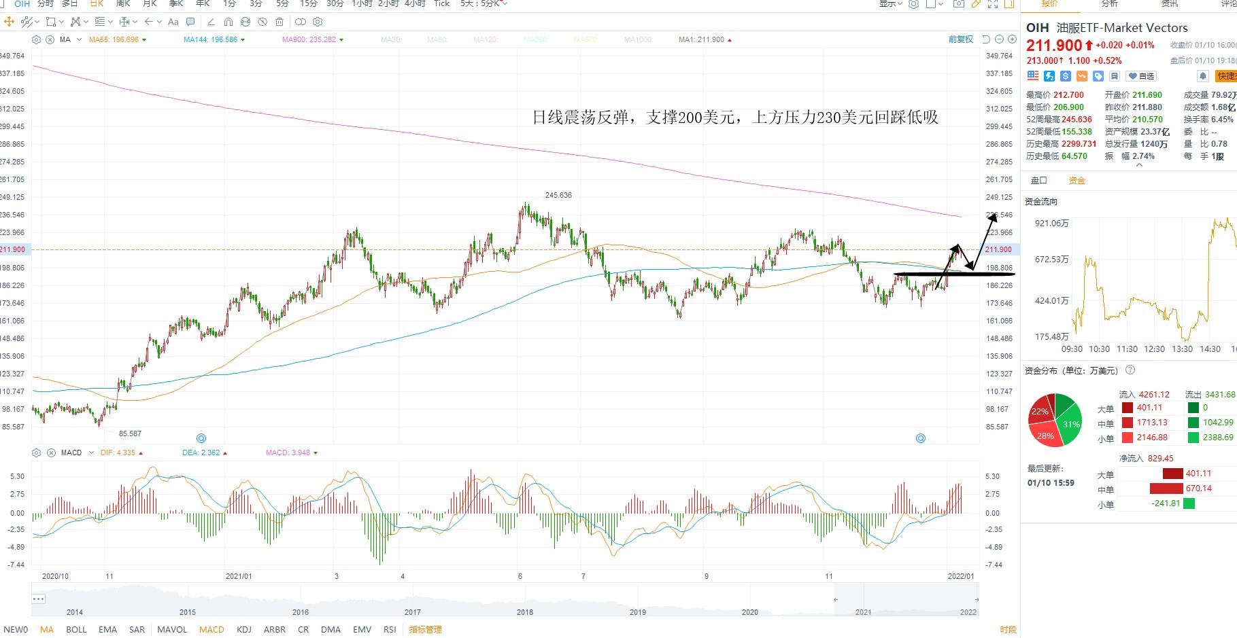Select the trend line drawing tool
The width and height of the screenshot is (1237, 638).
pyautogui.click(x=27, y=22)
